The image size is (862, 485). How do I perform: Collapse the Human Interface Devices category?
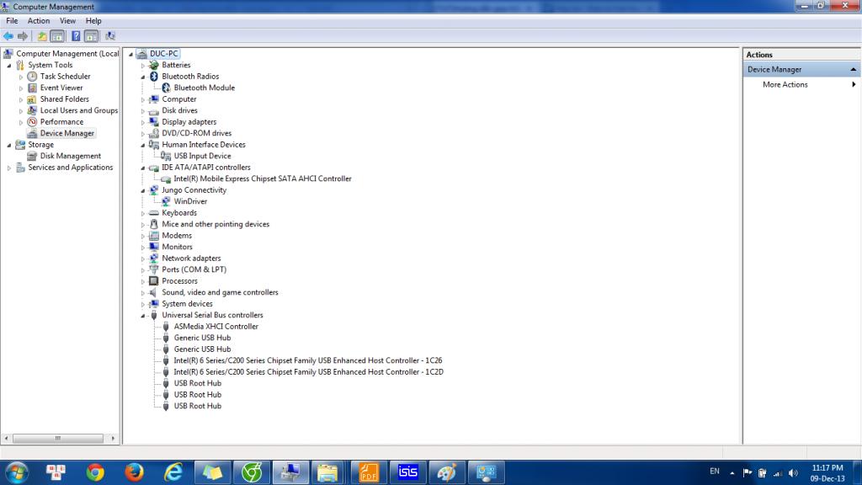pyautogui.click(x=143, y=145)
